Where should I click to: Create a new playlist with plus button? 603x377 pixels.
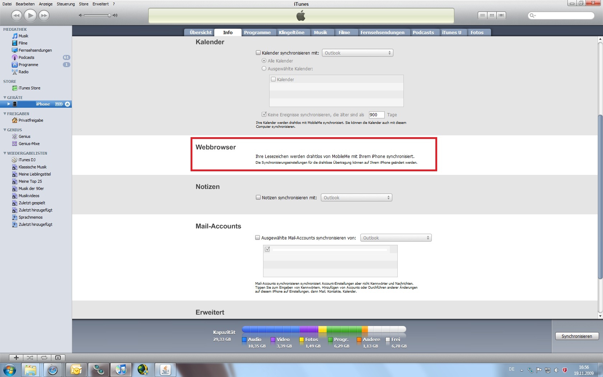(x=16, y=358)
